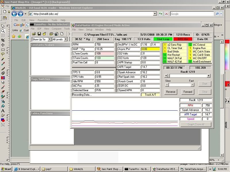The width and height of the screenshot is (230, 172).
Task: Select the Clone Brush tool
Action: coord(3,73)
